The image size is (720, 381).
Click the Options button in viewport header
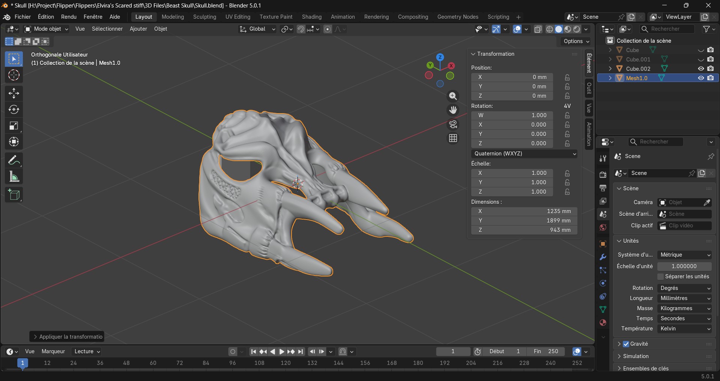[x=576, y=41]
